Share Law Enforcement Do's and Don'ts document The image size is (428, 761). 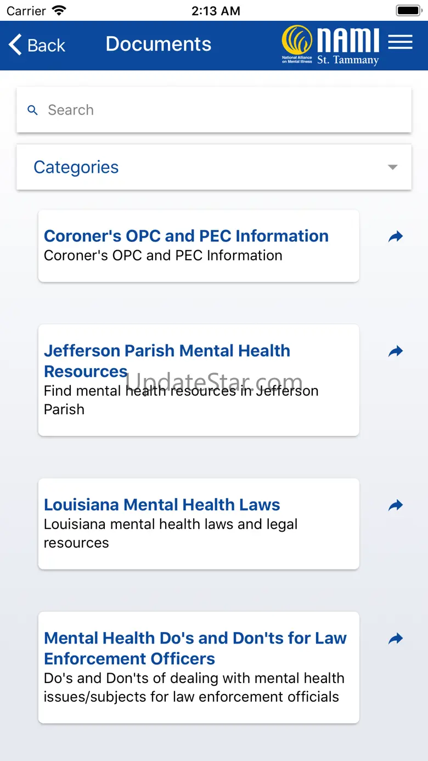(x=396, y=639)
